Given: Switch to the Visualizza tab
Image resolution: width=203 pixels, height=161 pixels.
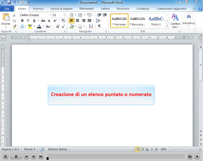Looking at the screenshot, I should (x=143, y=9).
